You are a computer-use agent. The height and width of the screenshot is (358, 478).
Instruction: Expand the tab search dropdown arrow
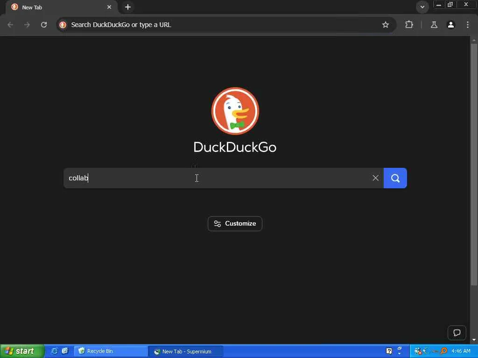(422, 7)
